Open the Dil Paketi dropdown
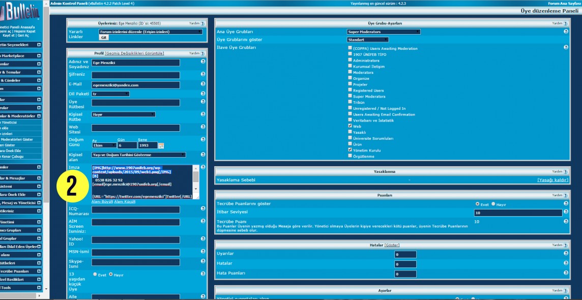The width and height of the screenshot is (582, 300). (x=110, y=94)
